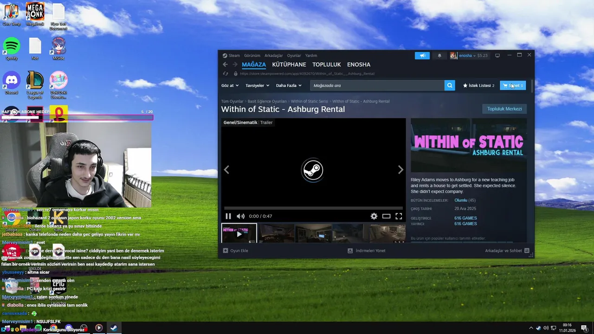This screenshot has width=594, height=334.
Task: Open video settings gear
Action: [374, 216]
